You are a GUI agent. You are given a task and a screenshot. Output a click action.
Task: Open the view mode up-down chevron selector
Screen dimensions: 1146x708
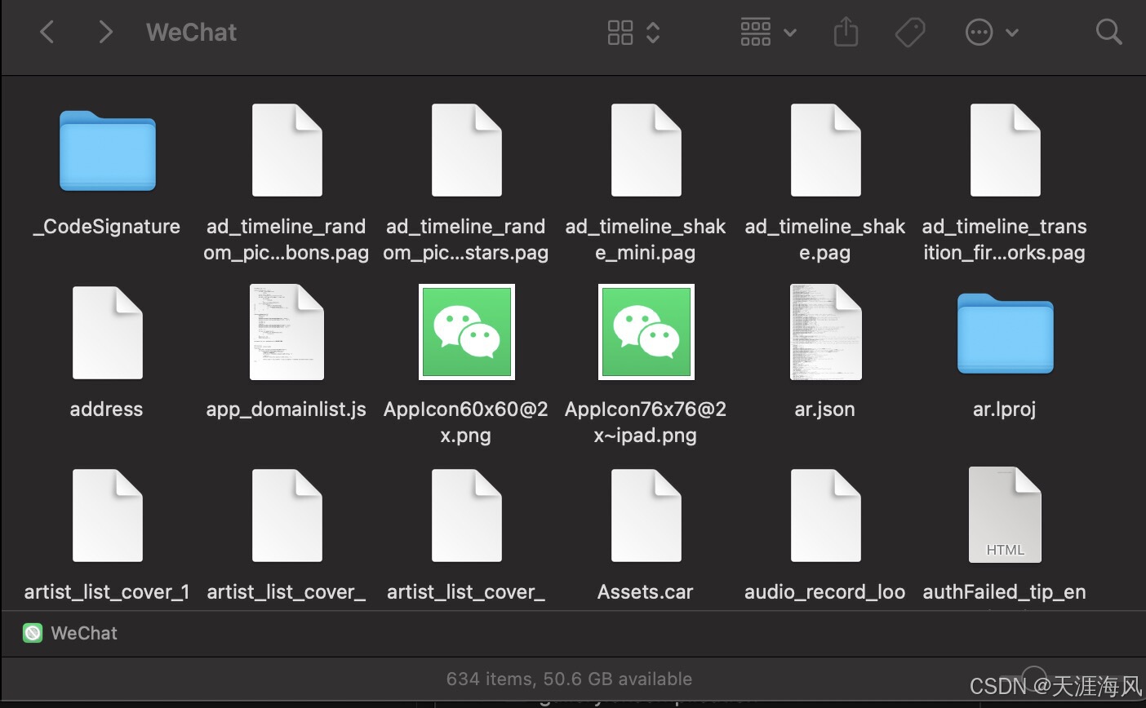point(653,33)
